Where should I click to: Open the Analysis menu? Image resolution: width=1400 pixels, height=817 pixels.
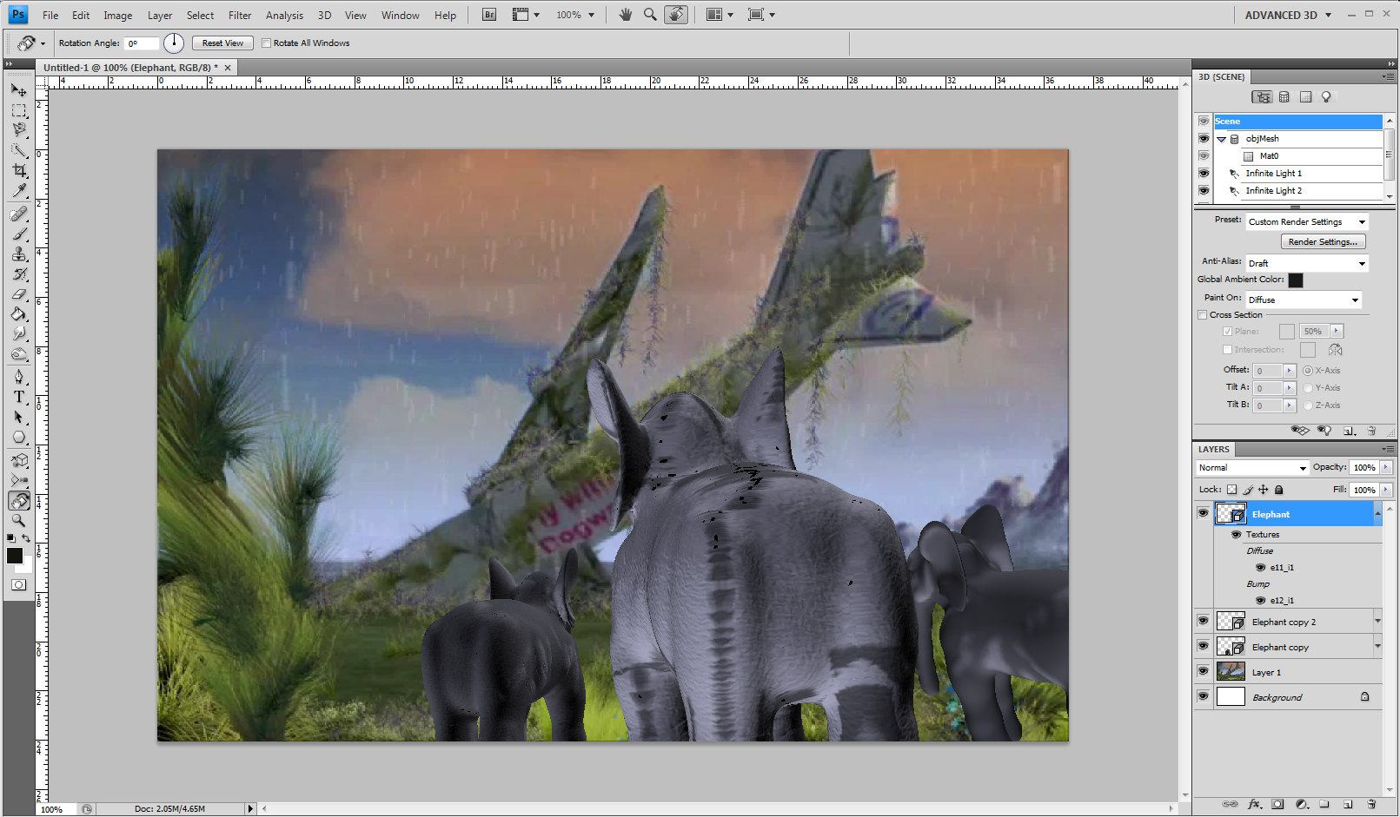284,15
